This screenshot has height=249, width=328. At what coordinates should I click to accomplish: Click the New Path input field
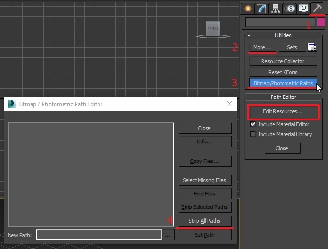pos(98,235)
